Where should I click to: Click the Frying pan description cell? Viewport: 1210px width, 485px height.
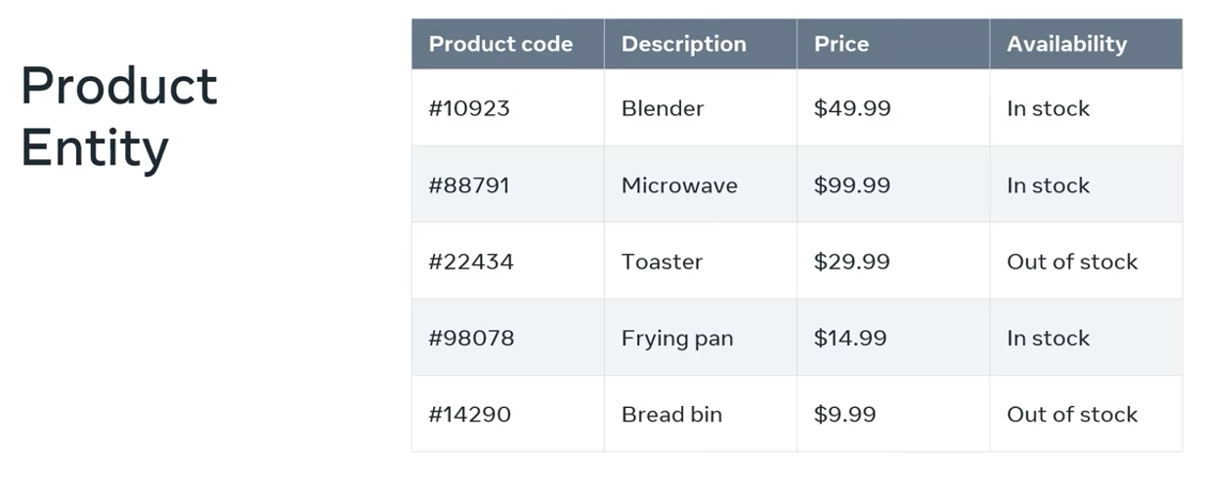(677, 339)
